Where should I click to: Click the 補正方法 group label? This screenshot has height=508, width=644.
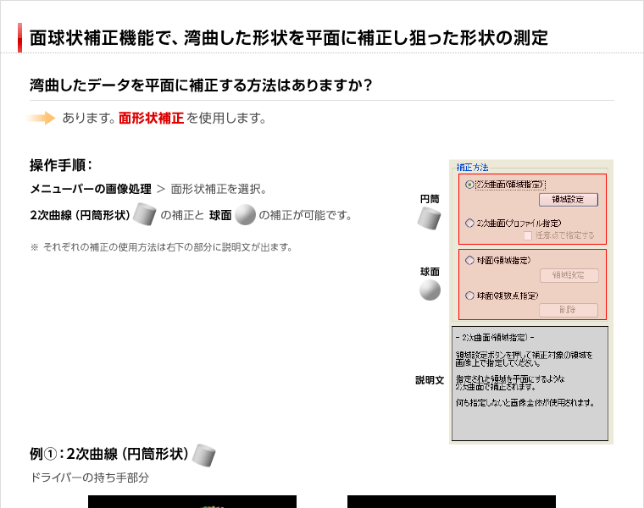pyautogui.click(x=472, y=168)
